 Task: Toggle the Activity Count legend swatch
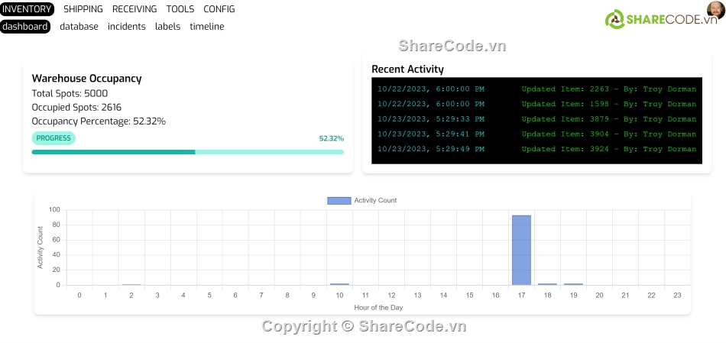point(339,200)
